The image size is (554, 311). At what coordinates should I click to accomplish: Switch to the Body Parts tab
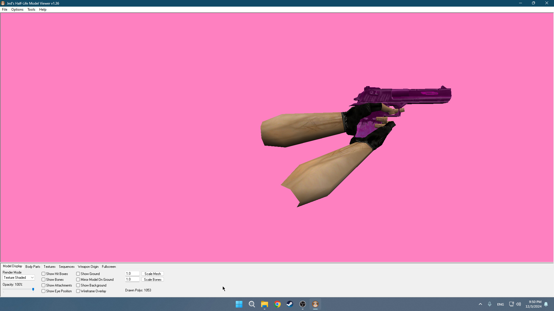pos(33,267)
